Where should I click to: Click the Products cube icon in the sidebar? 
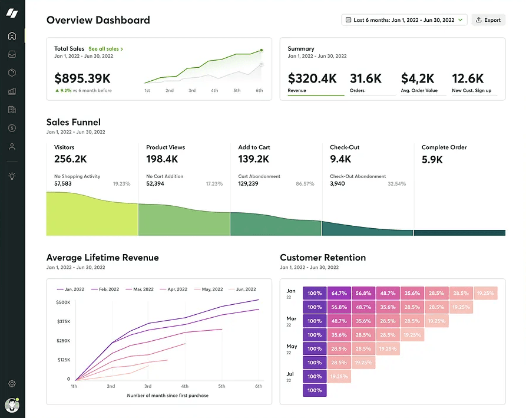pyautogui.click(x=12, y=73)
